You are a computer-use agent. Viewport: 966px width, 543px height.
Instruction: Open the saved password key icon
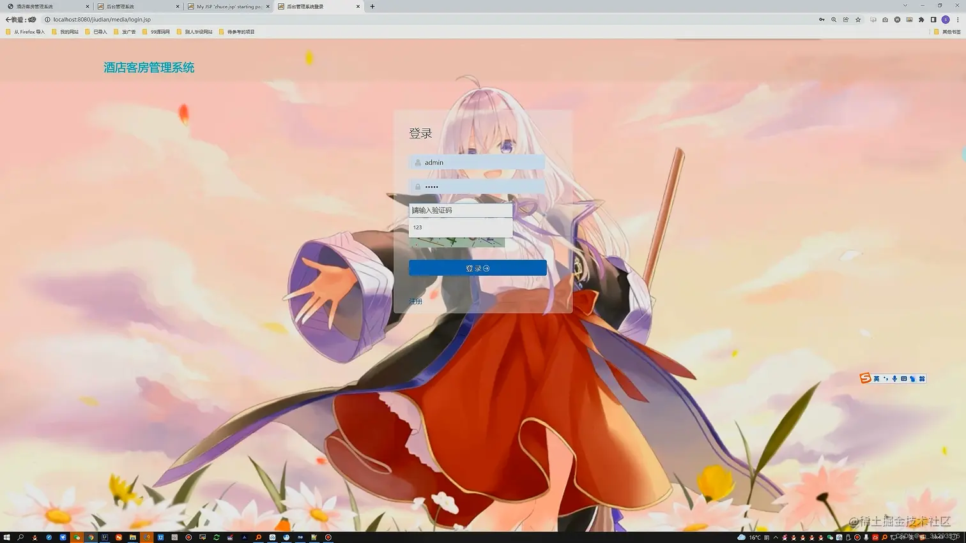(x=822, y=20)
